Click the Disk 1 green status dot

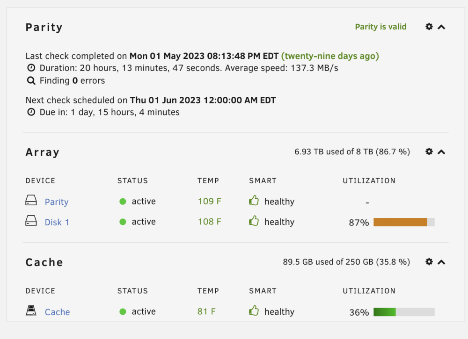click(x=123, y=222)
